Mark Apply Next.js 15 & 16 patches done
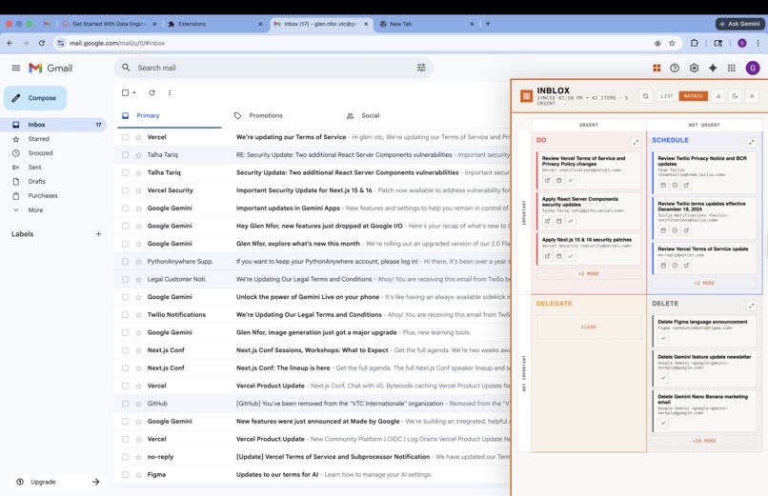The image size is (768, 496). (x=571, y=256)
